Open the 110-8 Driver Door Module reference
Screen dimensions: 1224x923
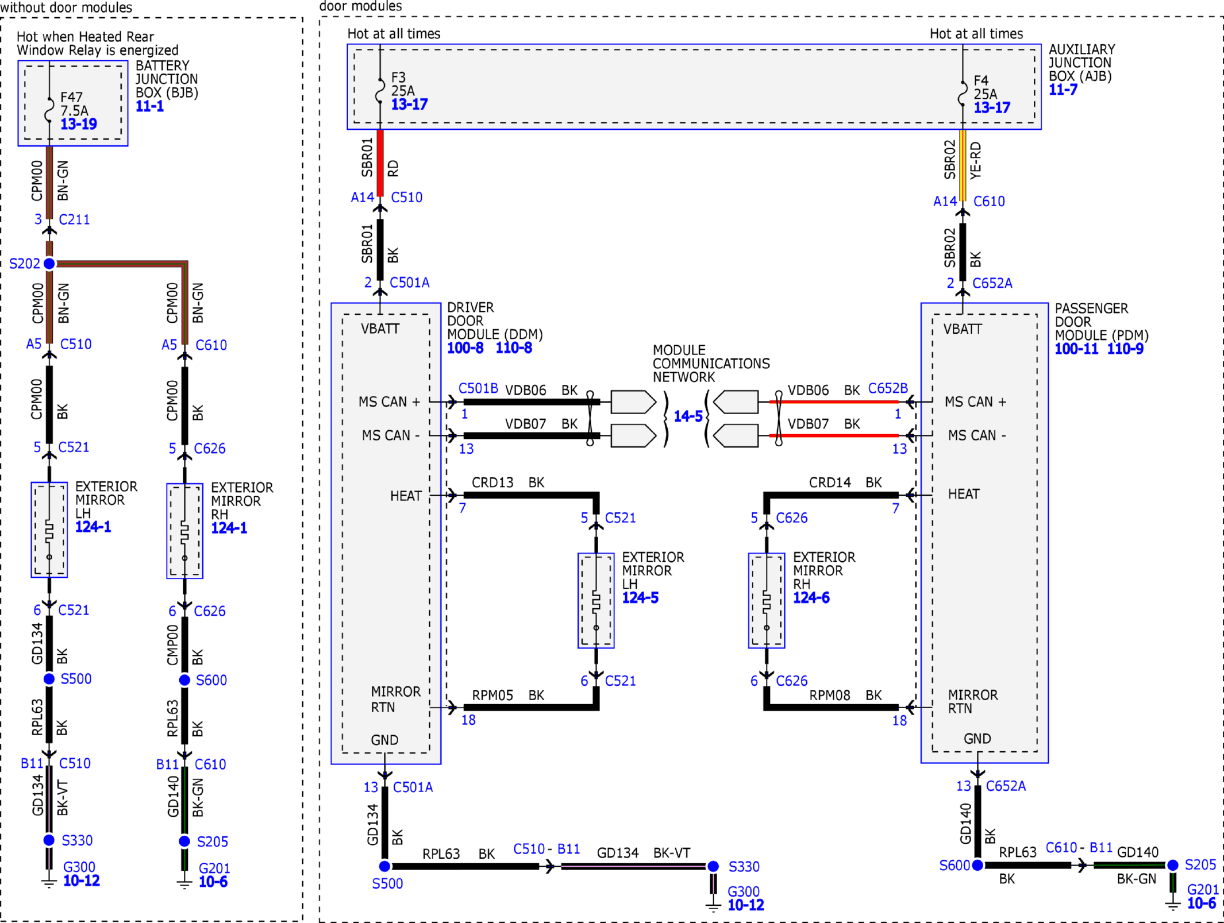pos(514,348)
